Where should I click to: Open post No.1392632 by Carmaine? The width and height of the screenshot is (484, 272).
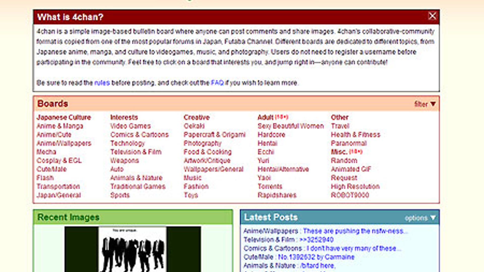pyautogui.click(x=316, y=257)
